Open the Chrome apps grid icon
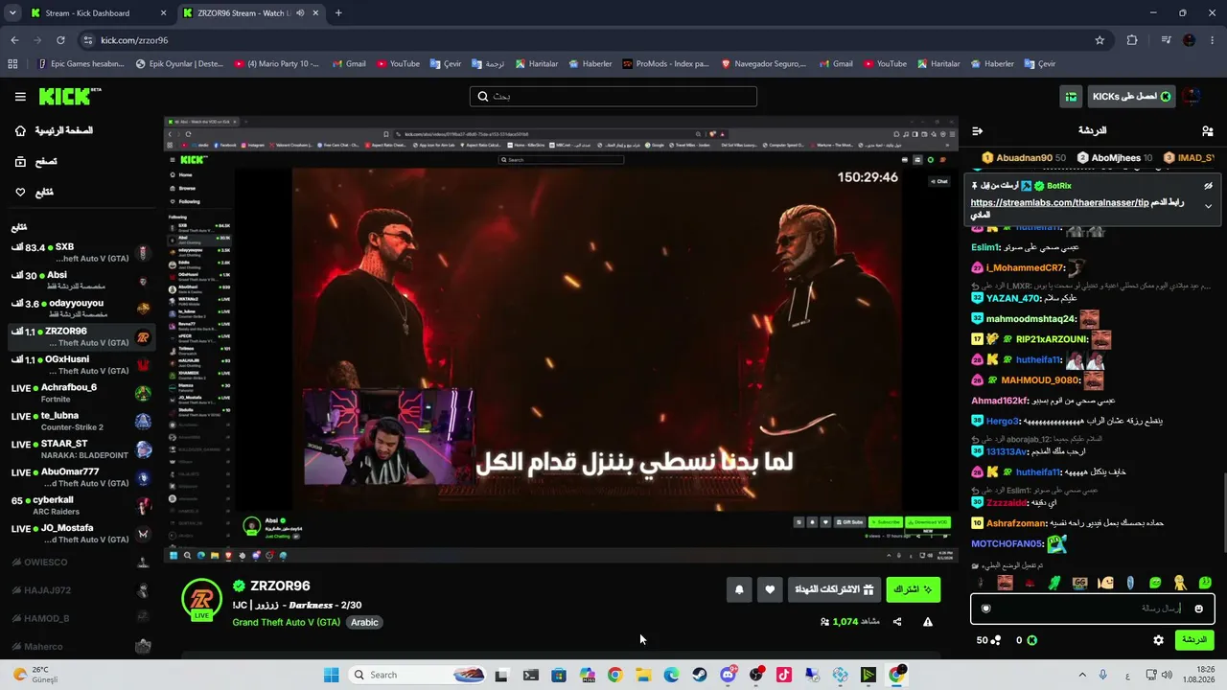 (x=12, y=64)
